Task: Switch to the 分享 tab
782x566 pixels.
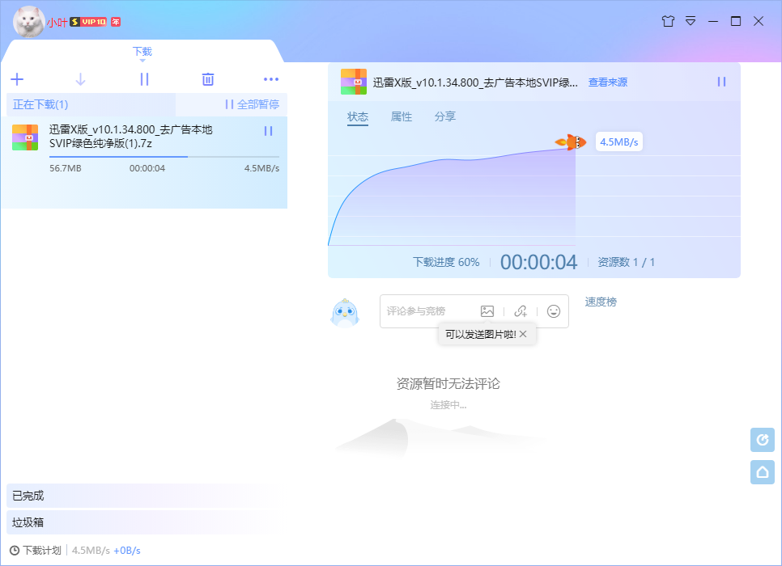Action: pyautogui.click(x=445, y=116)
